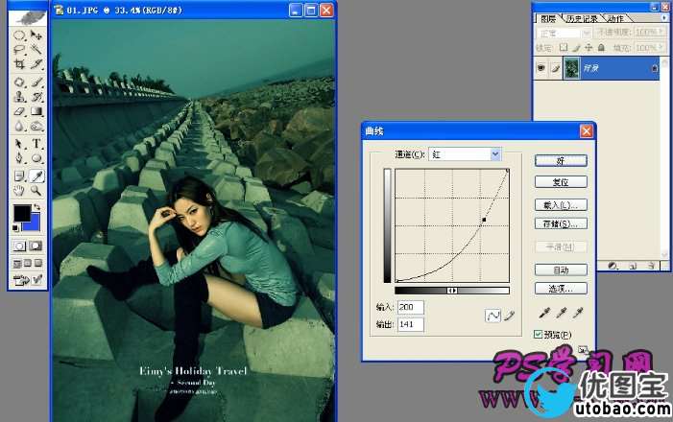This screenshot has width=673, height=422.
Task: Select the Brush tool
Action: (x=36, y=82)
